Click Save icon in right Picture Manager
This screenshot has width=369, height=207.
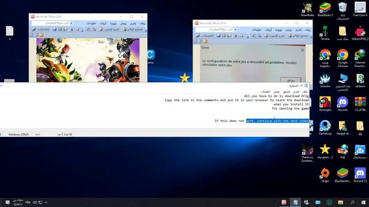point(219,36)
